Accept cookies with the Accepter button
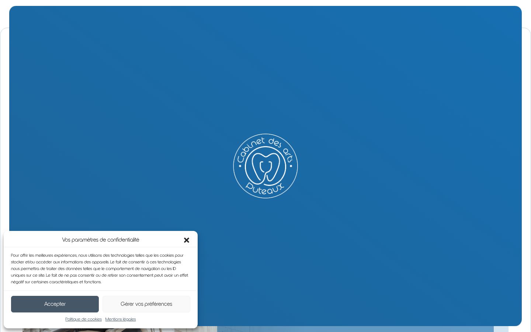 [x=55, y=304]
